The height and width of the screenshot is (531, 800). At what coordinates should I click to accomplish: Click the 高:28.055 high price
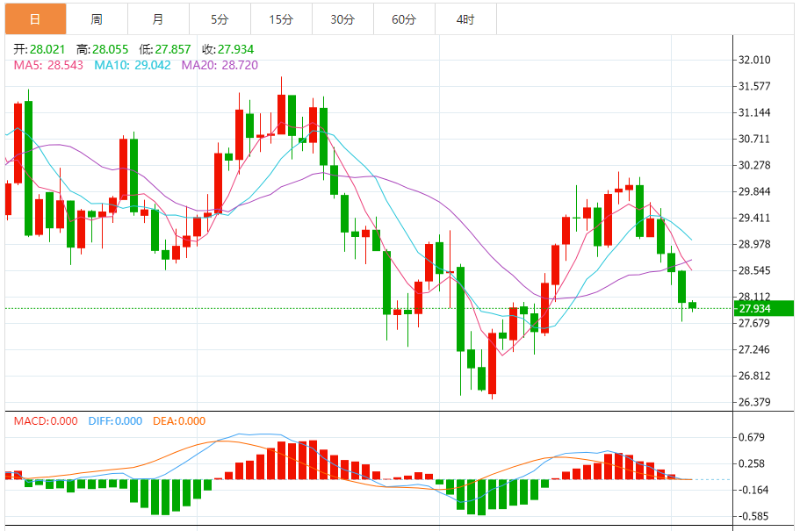click(102, 49)
